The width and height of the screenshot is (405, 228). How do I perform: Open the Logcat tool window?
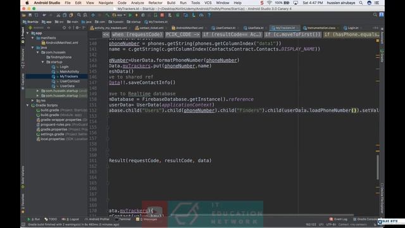70,219
